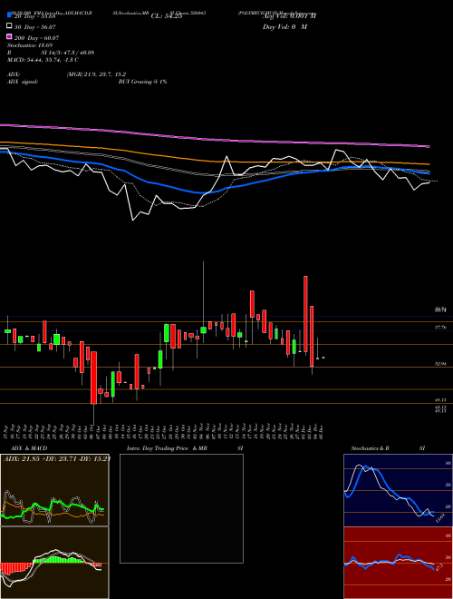Click the magenta 200 Day legend swatch
This screenshot has width=453, height=599.
point(10,36)
